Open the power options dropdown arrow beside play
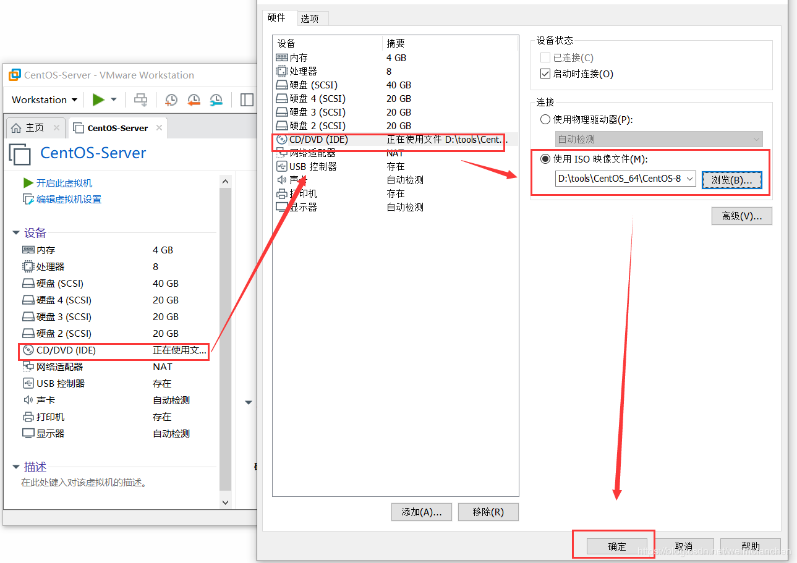The height and width of the screenshot is (563, 797). (114, 99)
